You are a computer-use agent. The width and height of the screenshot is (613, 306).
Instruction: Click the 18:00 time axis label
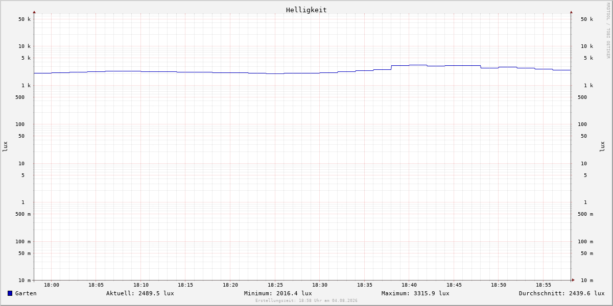[52, 285]
